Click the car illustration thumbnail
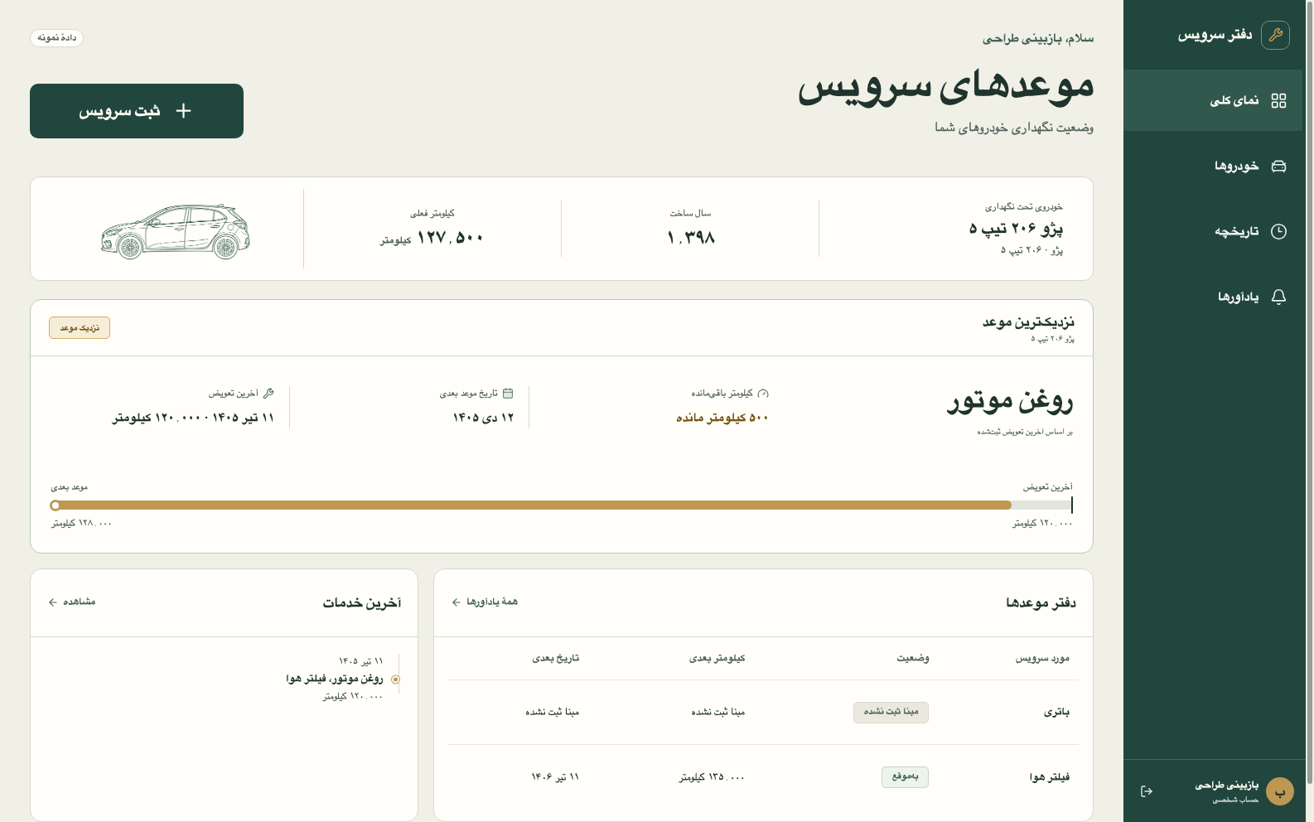1314x822 pixels. 176,231
